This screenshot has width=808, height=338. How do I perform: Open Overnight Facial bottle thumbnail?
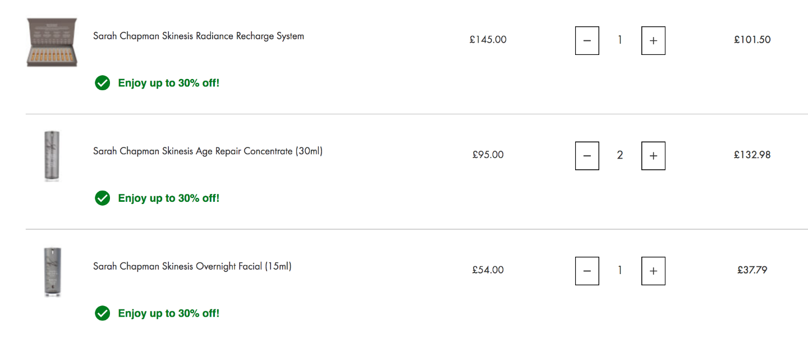(52, 272)
